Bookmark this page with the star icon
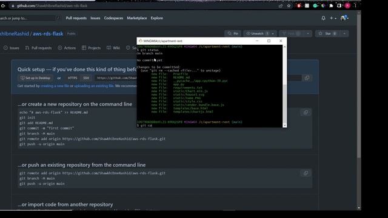 pyautogui.click(x=289, y=5)
